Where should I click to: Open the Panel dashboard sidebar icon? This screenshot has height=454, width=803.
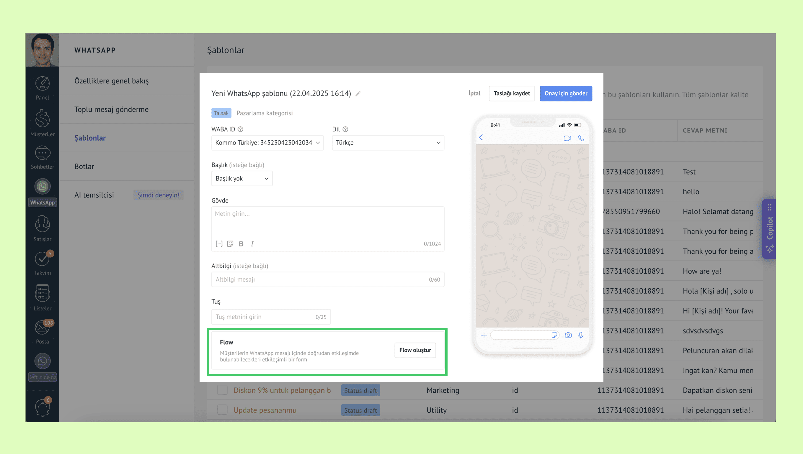43,88
